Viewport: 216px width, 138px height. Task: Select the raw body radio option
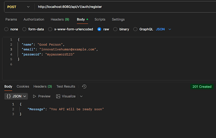[99, 29]
